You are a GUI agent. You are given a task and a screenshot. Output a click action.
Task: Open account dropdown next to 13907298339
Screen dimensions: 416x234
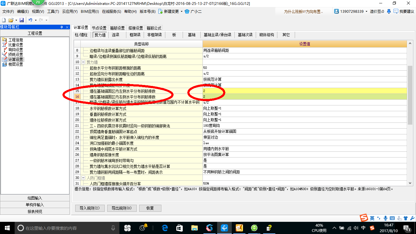coord(367,12)
